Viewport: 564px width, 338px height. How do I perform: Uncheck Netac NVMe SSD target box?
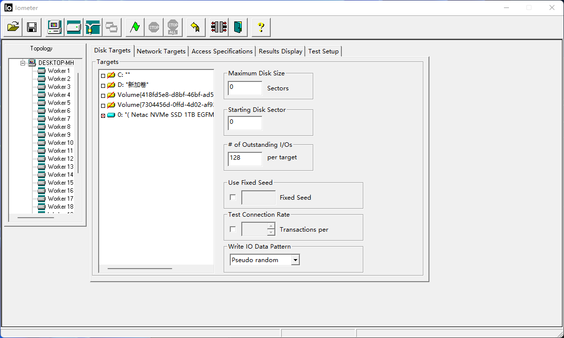pos(103,115)
